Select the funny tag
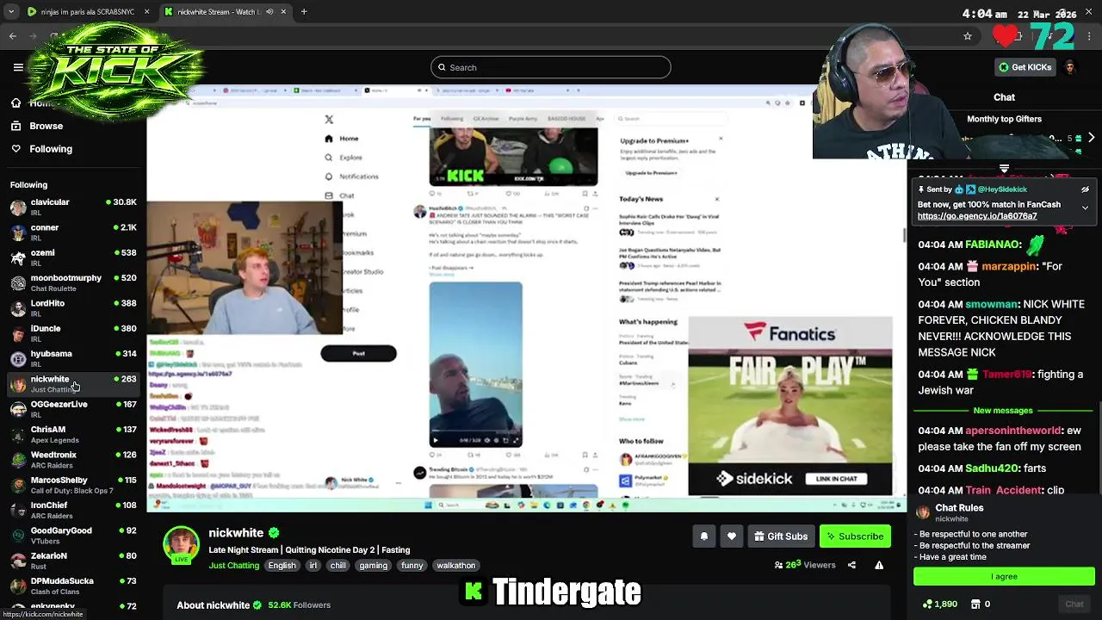Image resolution: width=1102 pixels, height=620 pixels. pos(412,566)
